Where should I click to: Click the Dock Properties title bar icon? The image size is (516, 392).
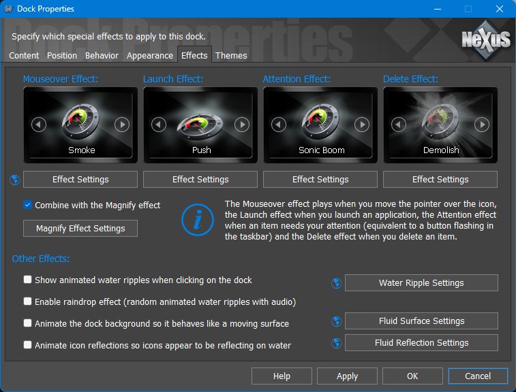pyautogui.click(x=8, y=9)
